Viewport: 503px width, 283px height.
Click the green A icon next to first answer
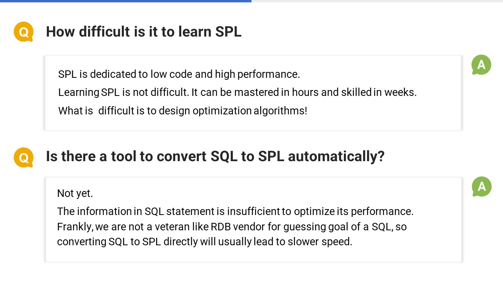481,65
